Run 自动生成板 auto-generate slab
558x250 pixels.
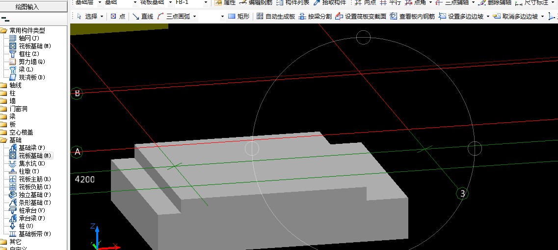pos(276,16)
